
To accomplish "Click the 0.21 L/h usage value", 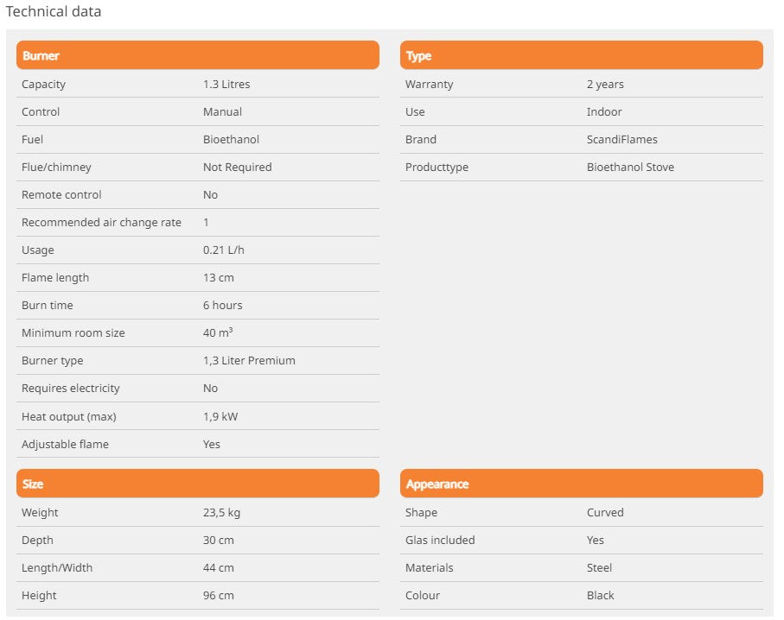I will point(221,250).
